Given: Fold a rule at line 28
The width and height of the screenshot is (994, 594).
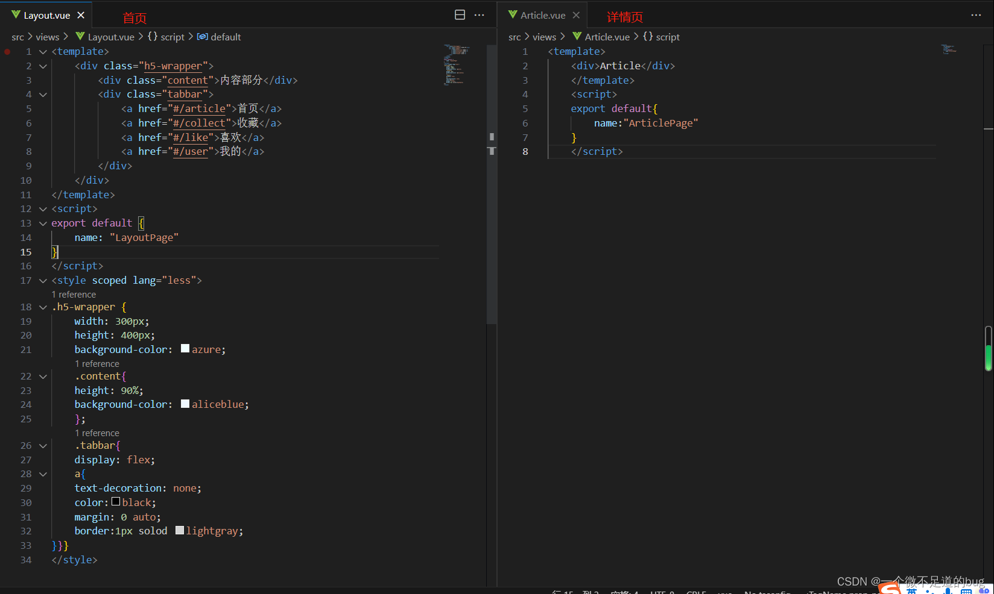Looking at the screenshot, I should pyautogui.click(x=43, y=474).
